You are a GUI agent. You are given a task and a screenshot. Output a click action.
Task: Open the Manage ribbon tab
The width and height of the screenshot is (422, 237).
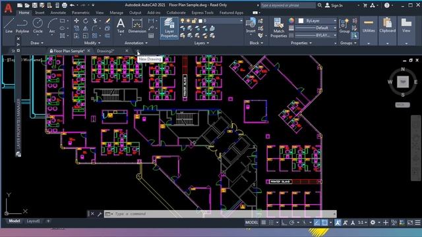pyautogui.click(x=116, y=13)
